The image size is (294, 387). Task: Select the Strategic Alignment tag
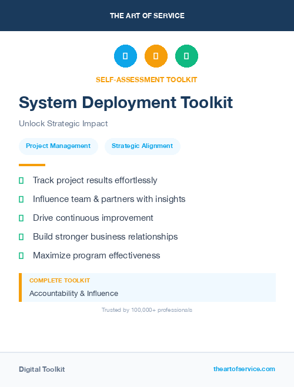click(142, 146)
